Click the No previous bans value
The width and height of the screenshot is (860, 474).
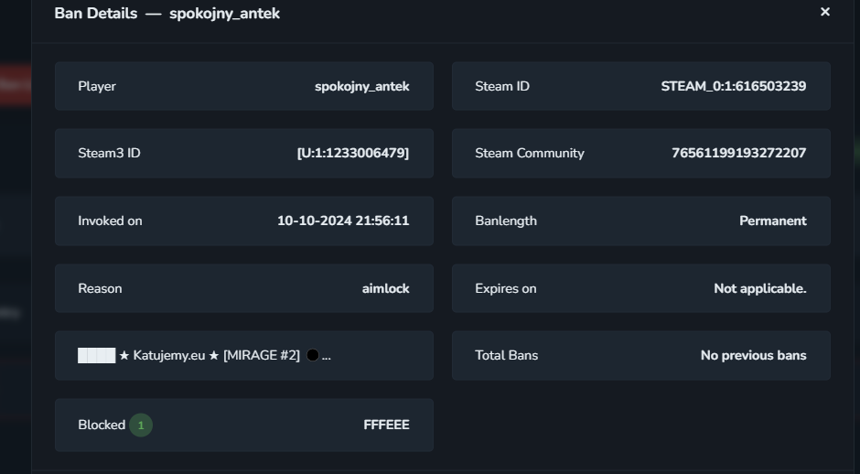tap(754, 355)
